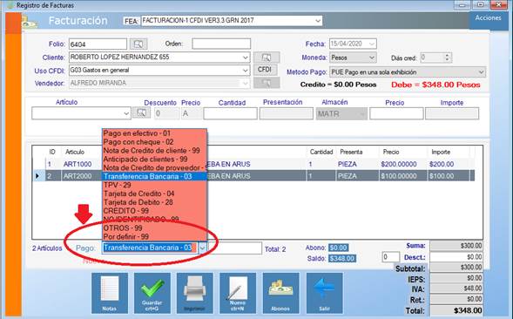Image resolution: width=513 pixels, height=319 pixels.
Task: Select Nota de Credito de proveedor option
Action: tap(154, 167)
